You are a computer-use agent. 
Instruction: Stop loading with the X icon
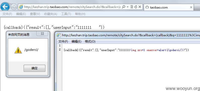pyautogui.click(x=140, y=7)
